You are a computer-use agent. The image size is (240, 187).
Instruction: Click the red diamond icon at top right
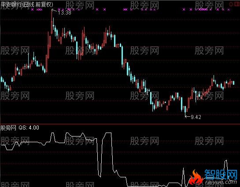click(231, 4)
